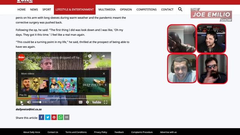
Task: Open video on YouTube logo
Action: [x=96, y=102]
